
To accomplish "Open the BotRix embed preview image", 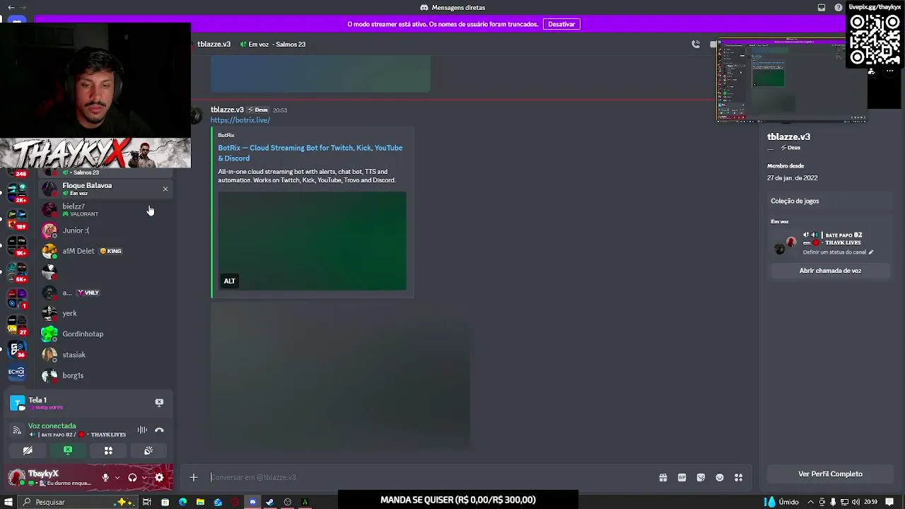I will tap(312, 241).
